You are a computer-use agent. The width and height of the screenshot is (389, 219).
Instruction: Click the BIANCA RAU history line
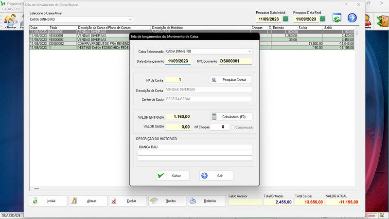(x=195, y=147)
